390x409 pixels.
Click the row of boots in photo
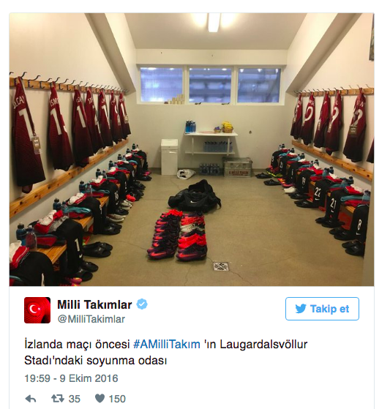click(x=177, y=236)
